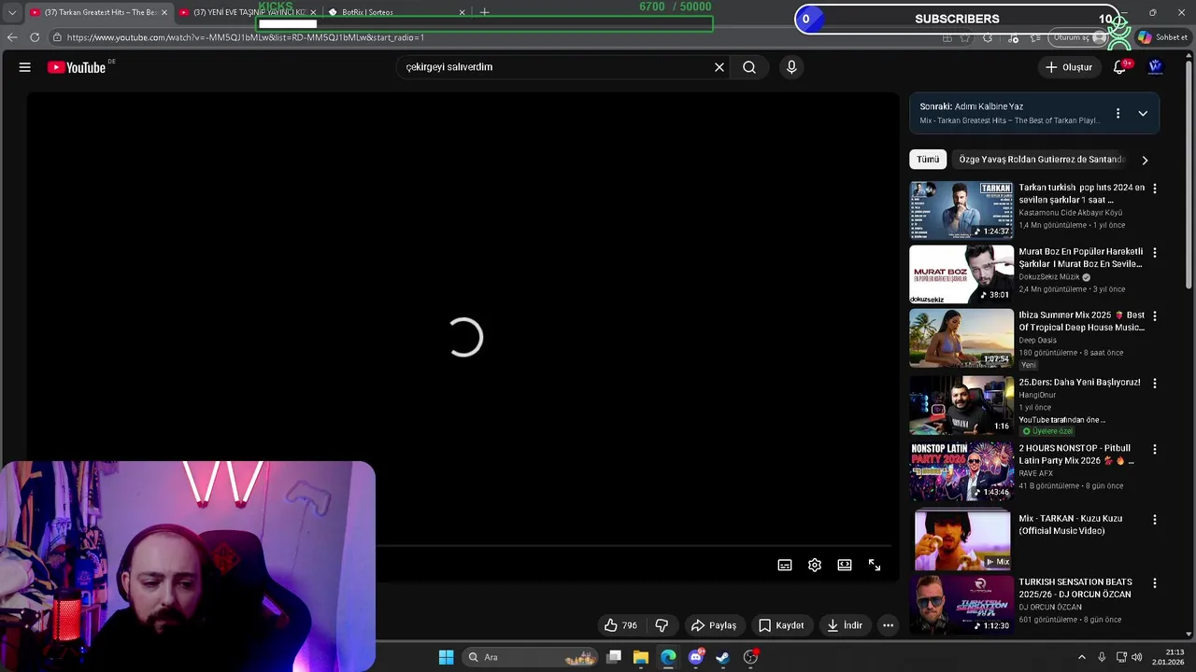Image resolution: width=1196 pixels, height=672 pixels.
Task: Close the BotRix | Sorteos tab
Action: pyautogui.click(x=462, y=12)
